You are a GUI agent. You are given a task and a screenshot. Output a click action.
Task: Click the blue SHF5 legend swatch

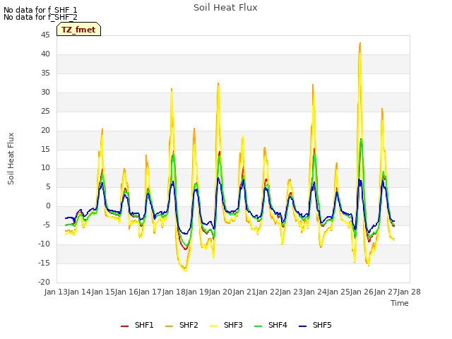pyautogui.click(x=303, y=326)
